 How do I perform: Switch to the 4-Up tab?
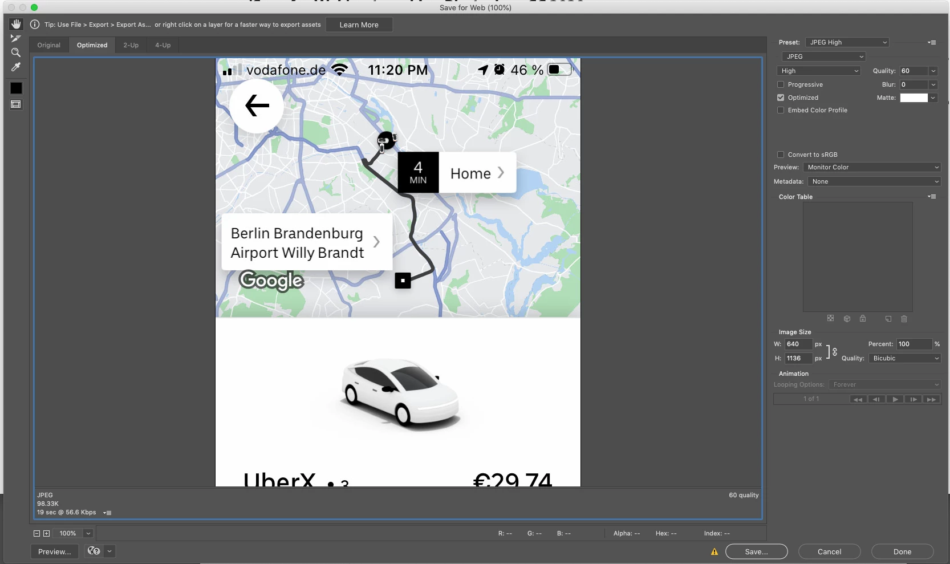tap(163, 45)
